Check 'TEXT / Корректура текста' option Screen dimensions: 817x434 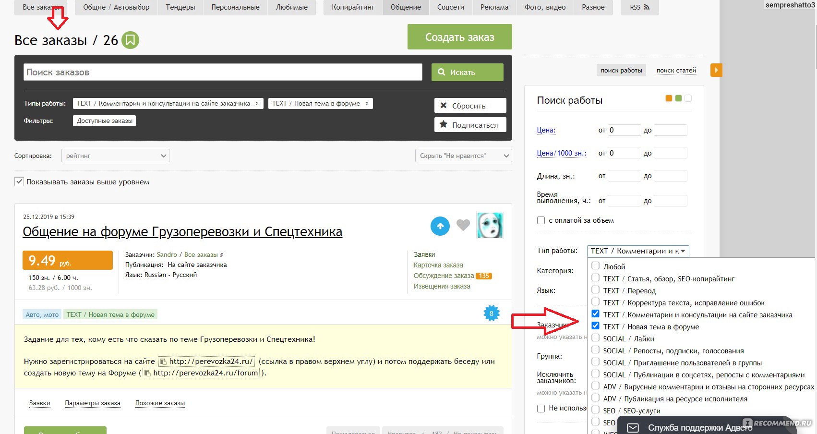[x=596, y=301]
